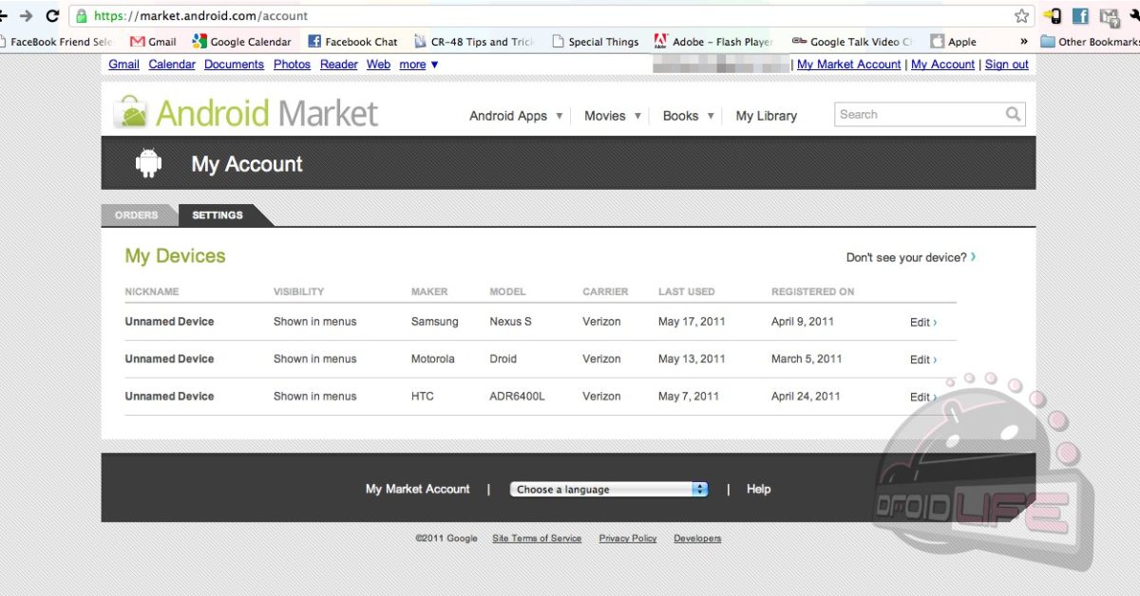Click the Search input field

pyautogui.click(x=917, y=115)
